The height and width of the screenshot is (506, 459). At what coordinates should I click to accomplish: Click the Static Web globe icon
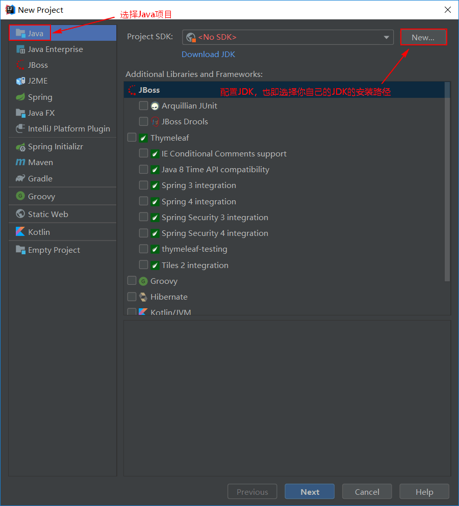(x=20, y=214)
